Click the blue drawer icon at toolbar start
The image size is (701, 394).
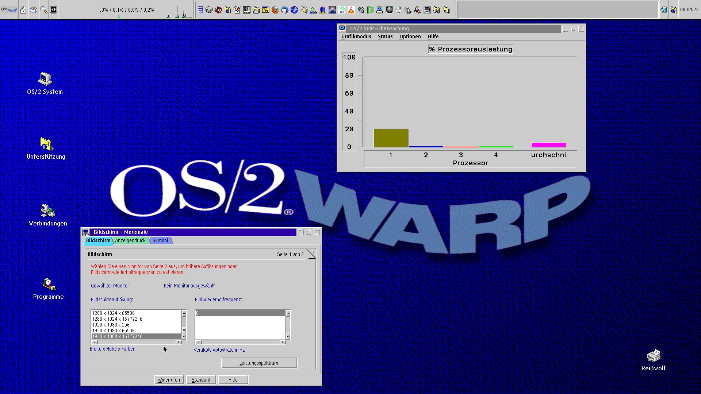200,10
